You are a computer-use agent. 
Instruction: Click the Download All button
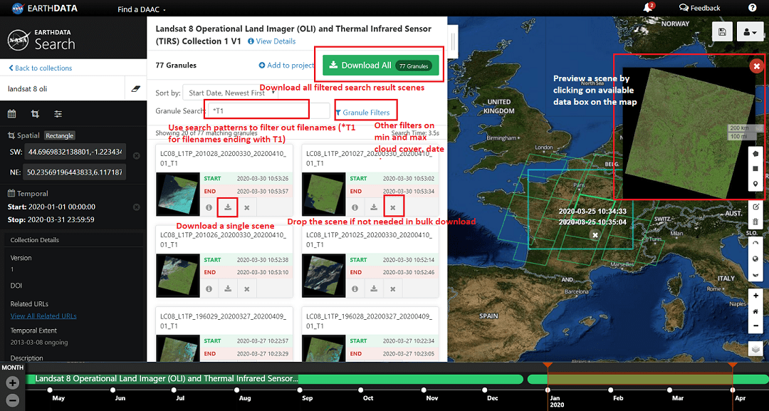click(380, 66)
